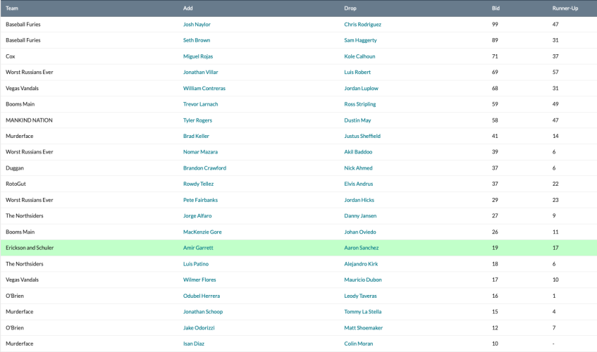Viewport: 597px width, 352px height.
Task: Select Erickson and Schuler team cell
Action: [x=30, y=248]
